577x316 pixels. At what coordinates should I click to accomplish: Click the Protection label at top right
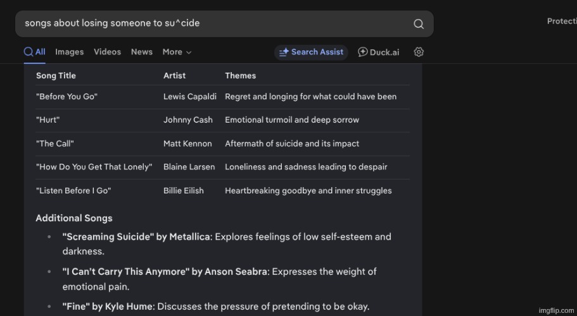tap(562, 21)
